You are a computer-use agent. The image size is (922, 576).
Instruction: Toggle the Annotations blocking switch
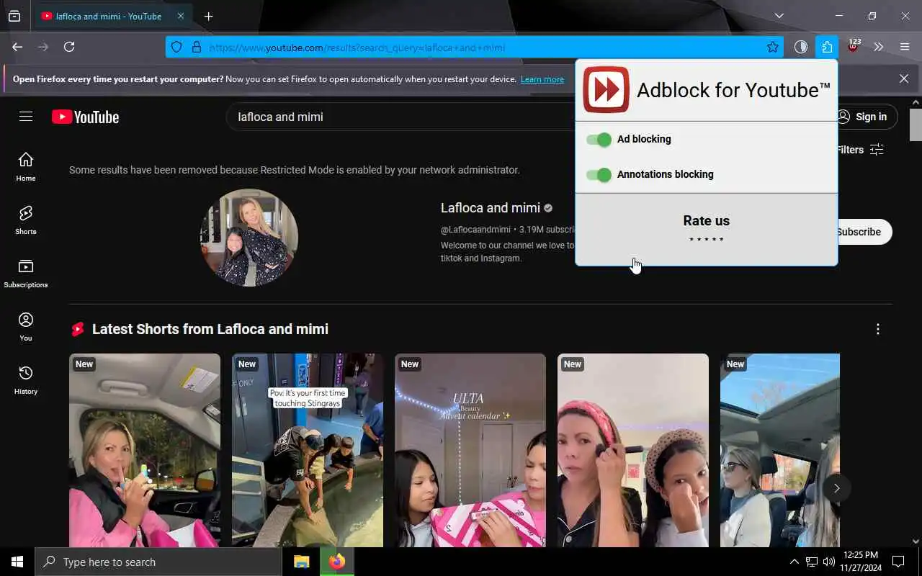(599, 174)
